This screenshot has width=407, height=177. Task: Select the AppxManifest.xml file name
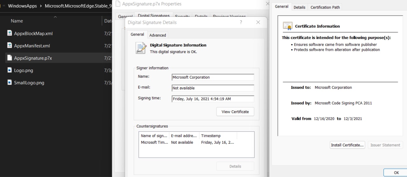[32, 46]
